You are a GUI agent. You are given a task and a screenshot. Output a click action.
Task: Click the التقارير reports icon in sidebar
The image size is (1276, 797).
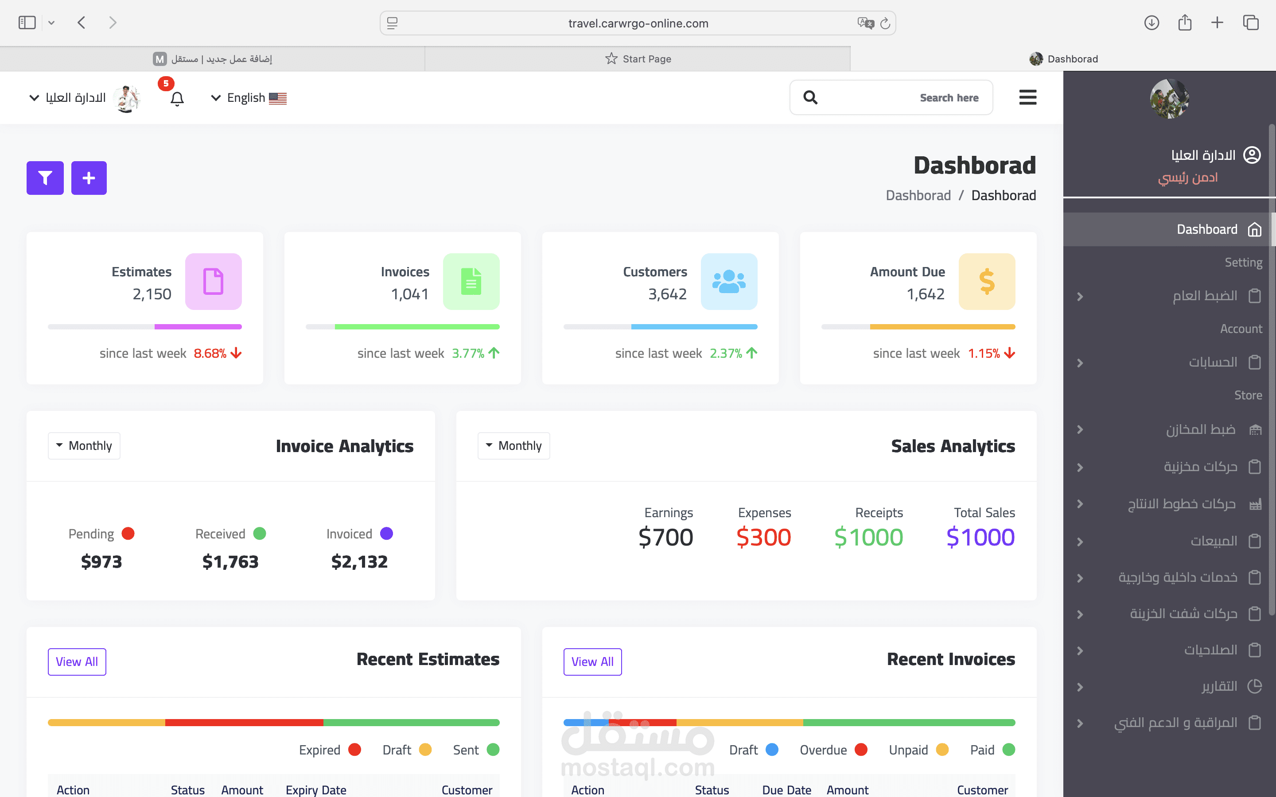point(1256,686)
